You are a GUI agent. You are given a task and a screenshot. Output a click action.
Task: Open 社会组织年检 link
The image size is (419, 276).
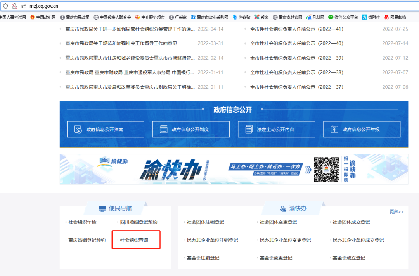coord(82,222)
